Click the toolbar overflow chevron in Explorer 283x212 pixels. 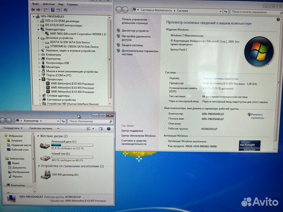click(58, 128)
